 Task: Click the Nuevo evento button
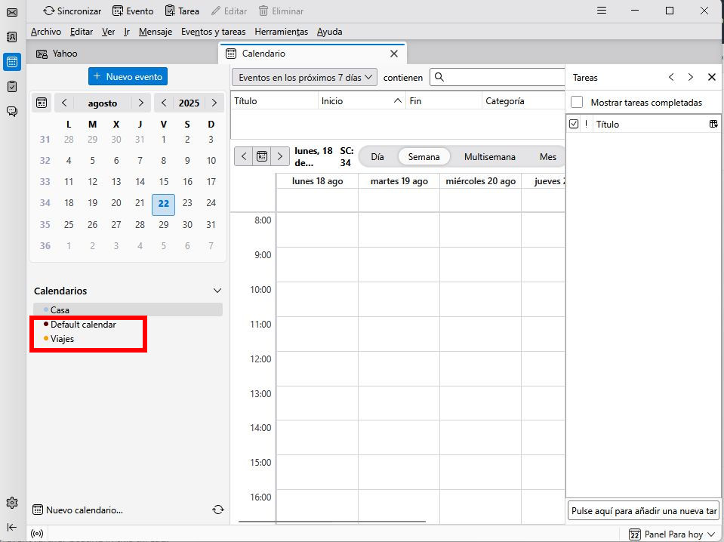(128, 76)
